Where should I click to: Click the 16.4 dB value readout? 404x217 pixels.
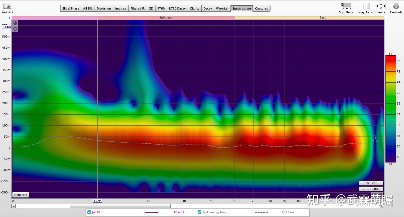coord(179,212)
